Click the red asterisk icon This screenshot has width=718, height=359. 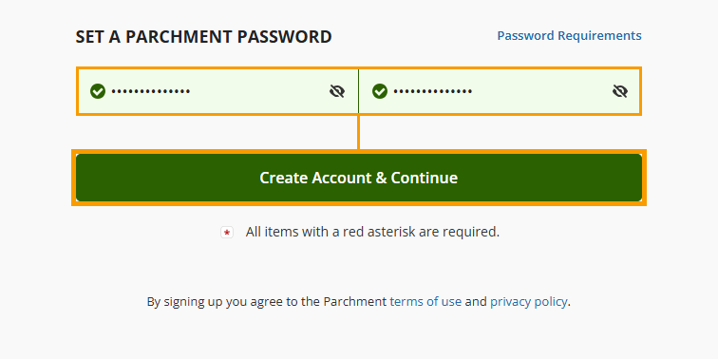pyautogui.click(x=227, y=232)
